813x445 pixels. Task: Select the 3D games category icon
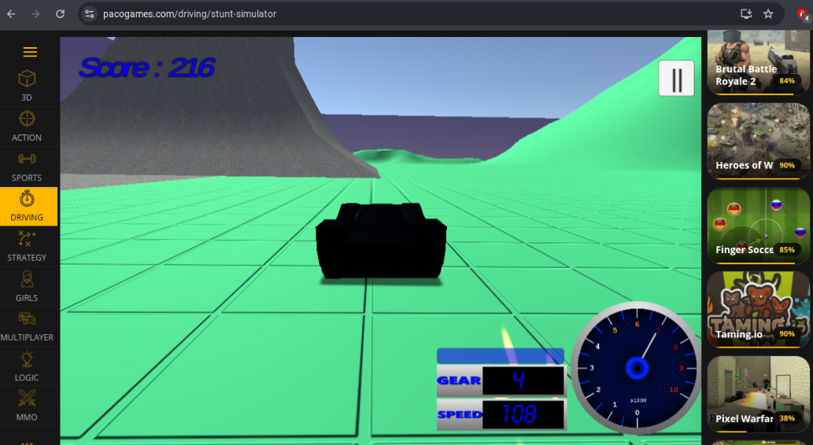[x=27, y=79]
